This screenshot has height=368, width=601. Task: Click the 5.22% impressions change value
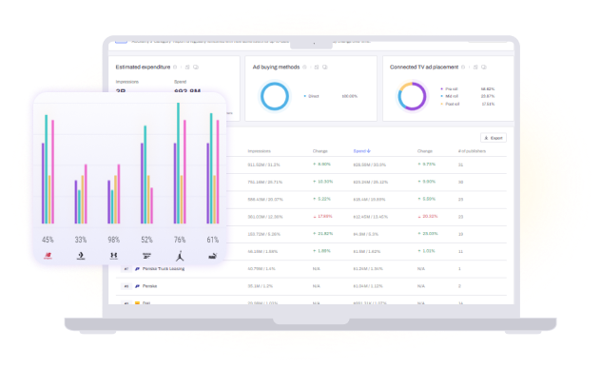[321, 199]
